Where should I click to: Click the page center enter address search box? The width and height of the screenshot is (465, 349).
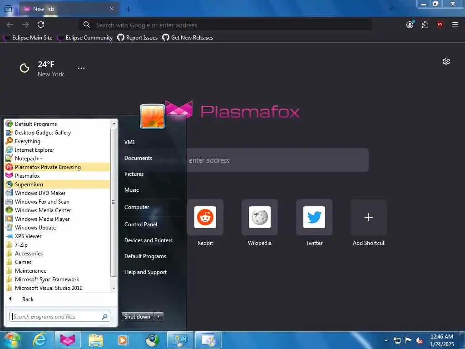[x=277, y=160]
